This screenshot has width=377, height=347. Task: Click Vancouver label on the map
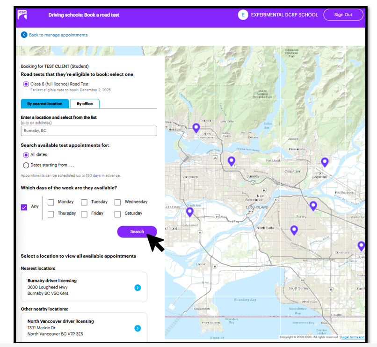click(190, 177)
